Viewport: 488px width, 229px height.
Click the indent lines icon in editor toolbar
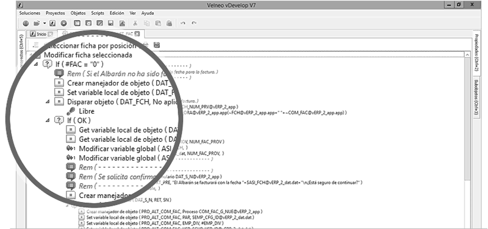coord(36,45)
